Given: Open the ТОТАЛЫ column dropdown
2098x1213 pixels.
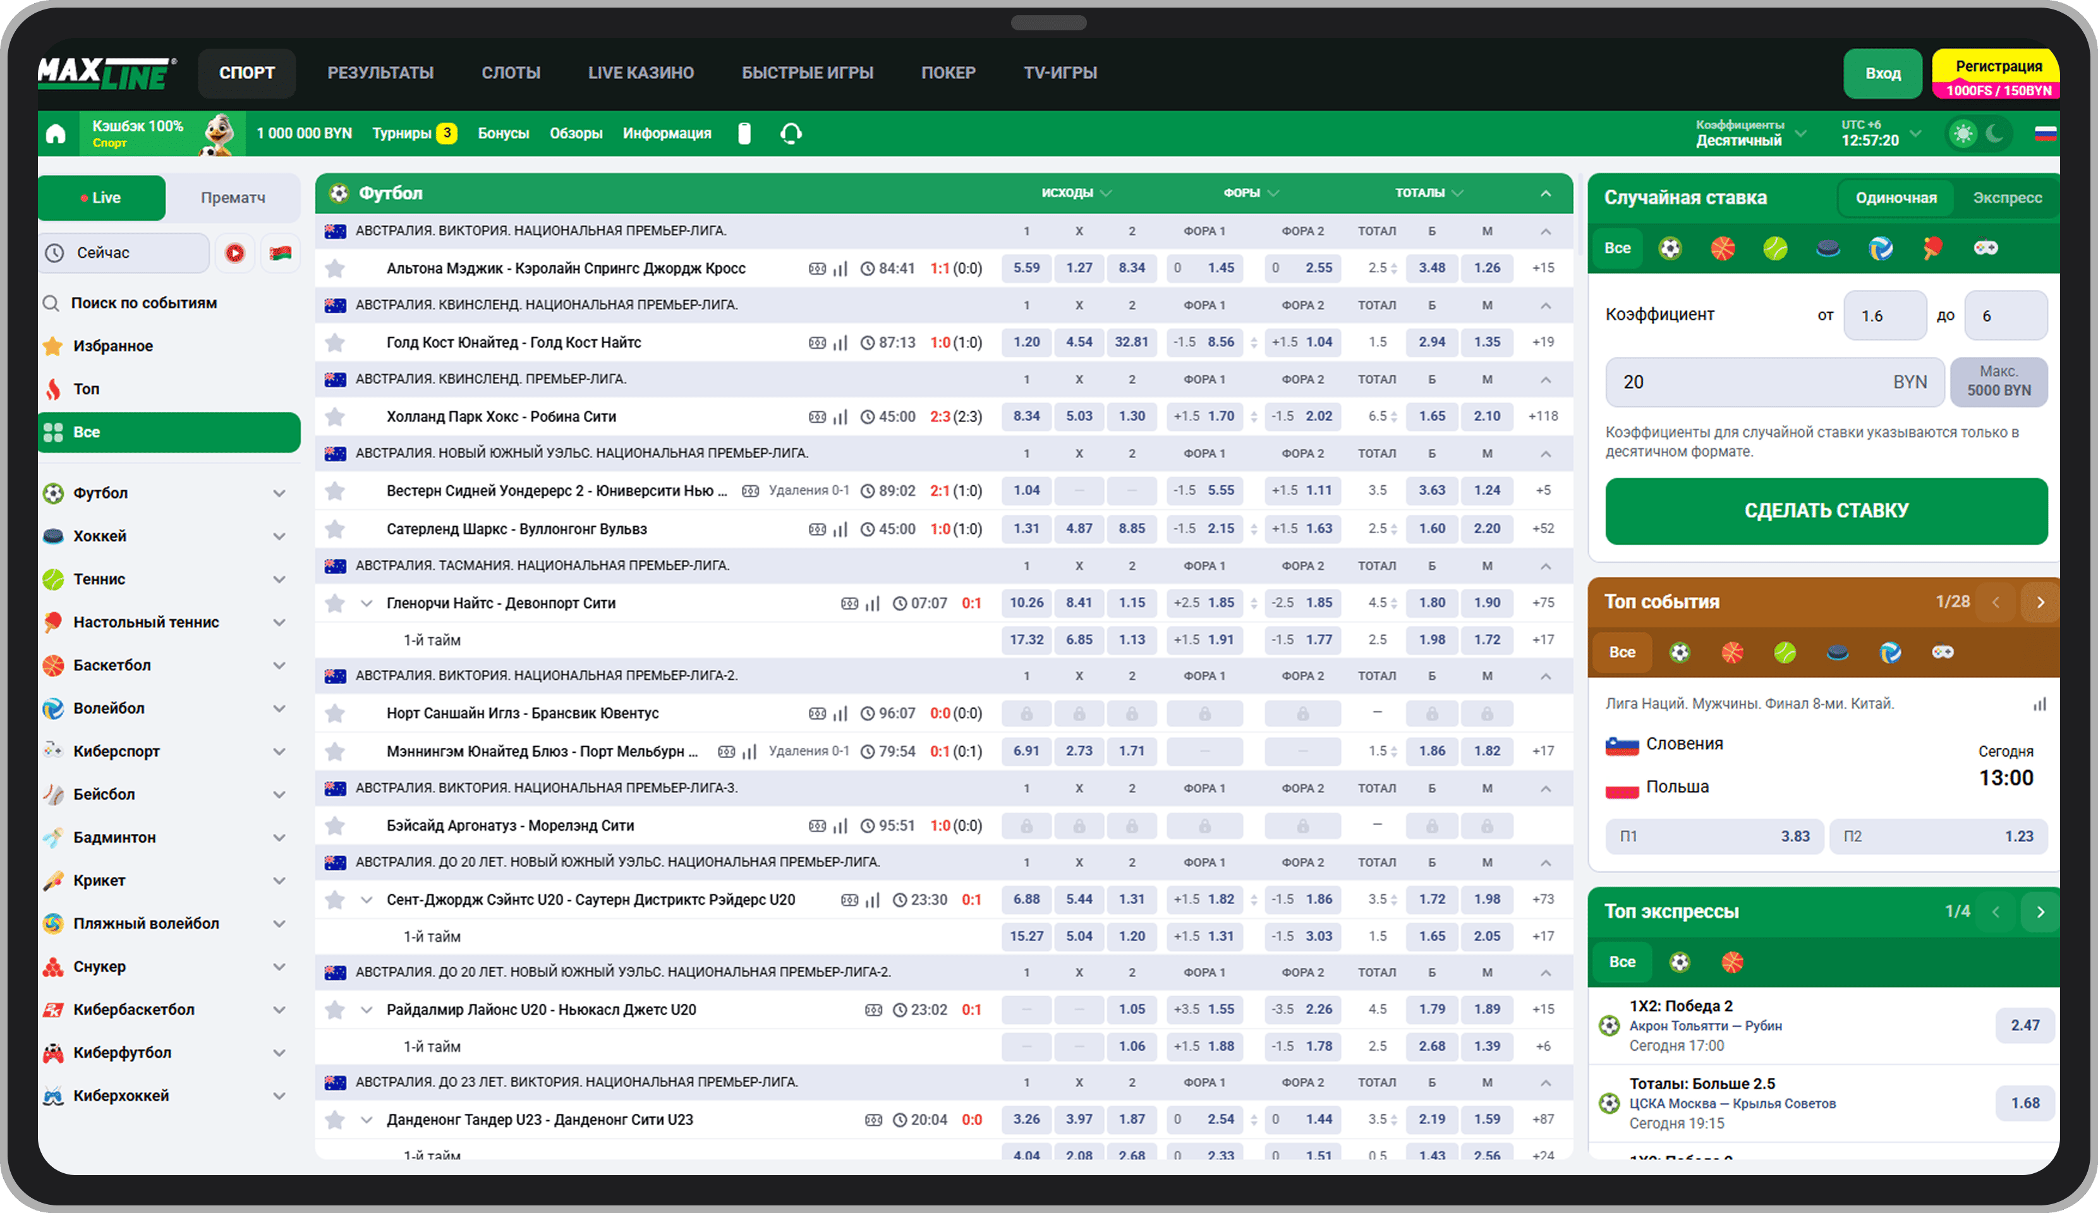Looking at the screenshot, I should coord(1429,193).
